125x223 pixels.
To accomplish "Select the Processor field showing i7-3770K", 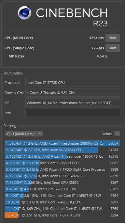I will coord(73,82).
